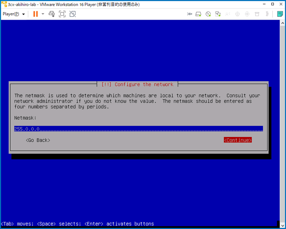
Task: Click the greyed-out Bluetooth device icon
Action: click(x=247, y=14)
